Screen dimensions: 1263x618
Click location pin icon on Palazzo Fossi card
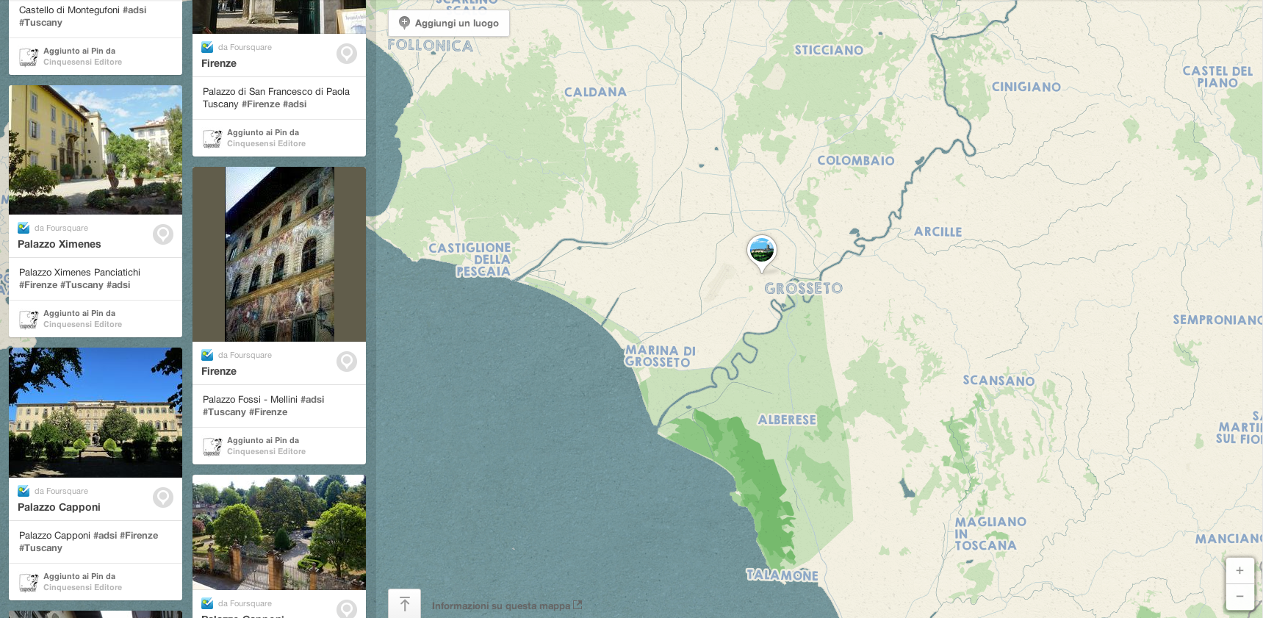(347, 362)
